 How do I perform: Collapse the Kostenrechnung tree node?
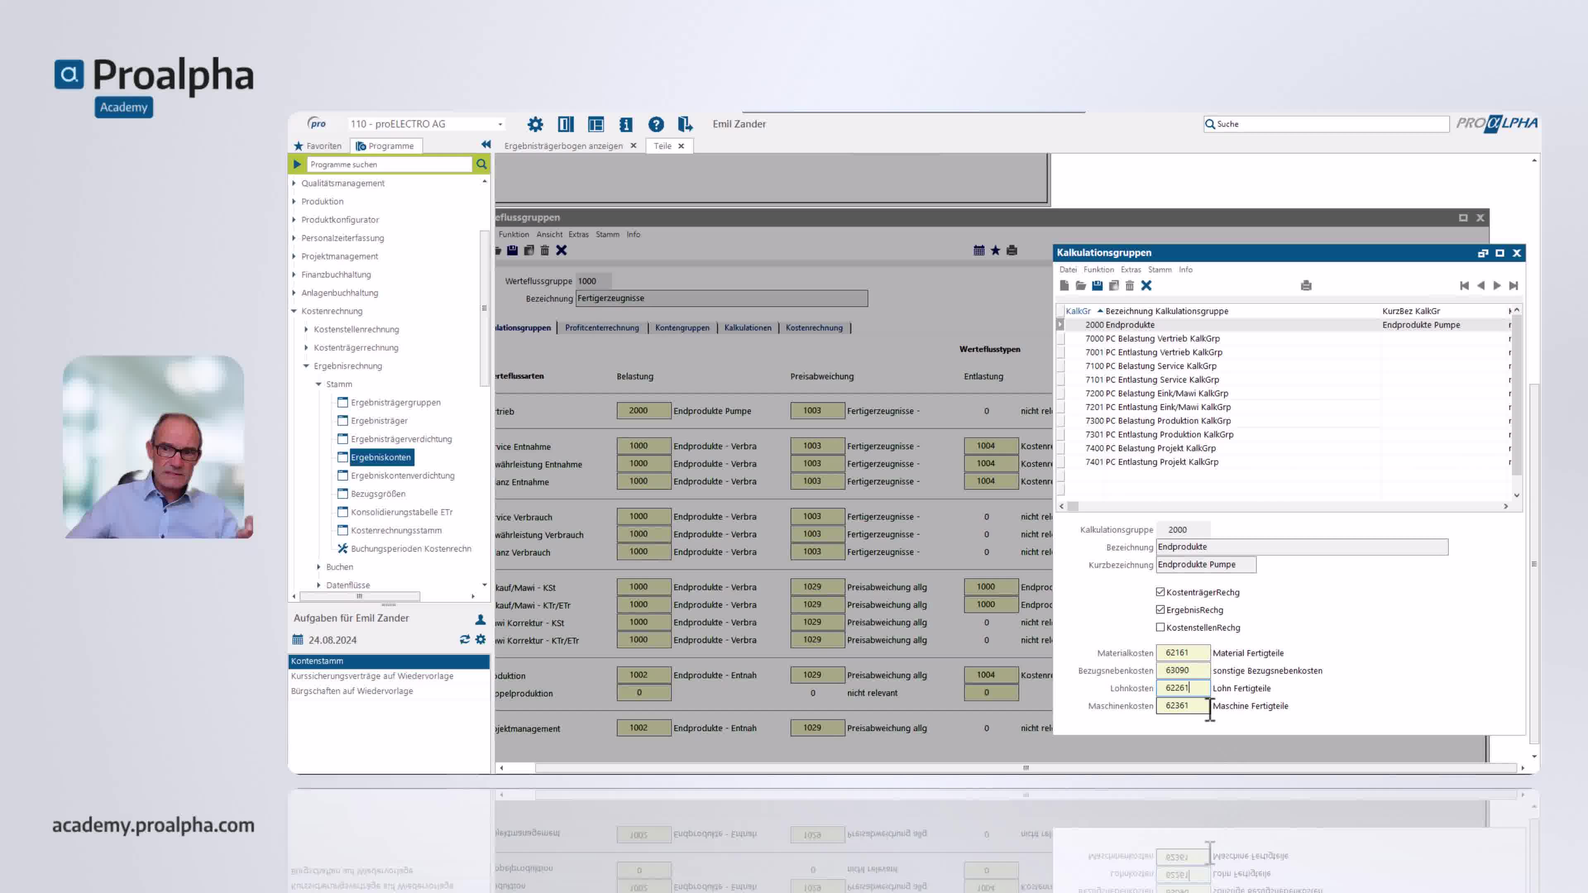[x=294, y=311]
